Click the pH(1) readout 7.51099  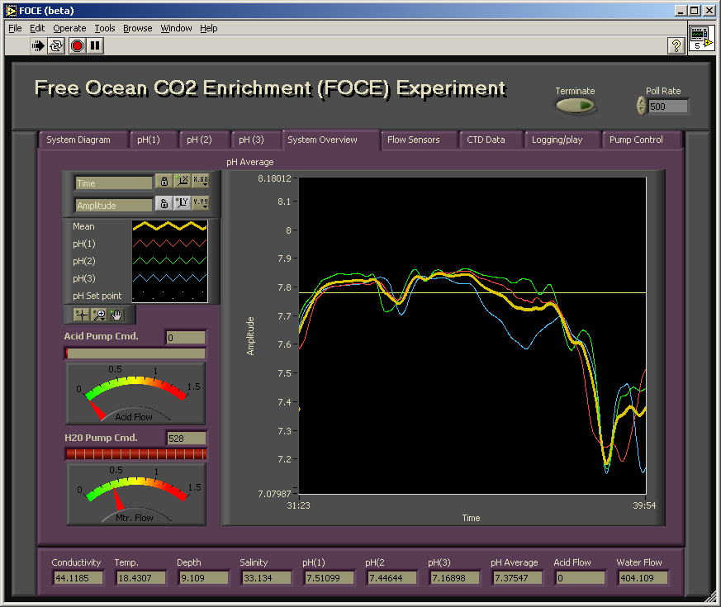329,578
